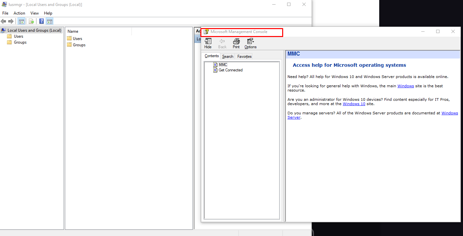Click Hide in the help viewer toolbar
Screen dimensions: 463x236
[208, 43]
